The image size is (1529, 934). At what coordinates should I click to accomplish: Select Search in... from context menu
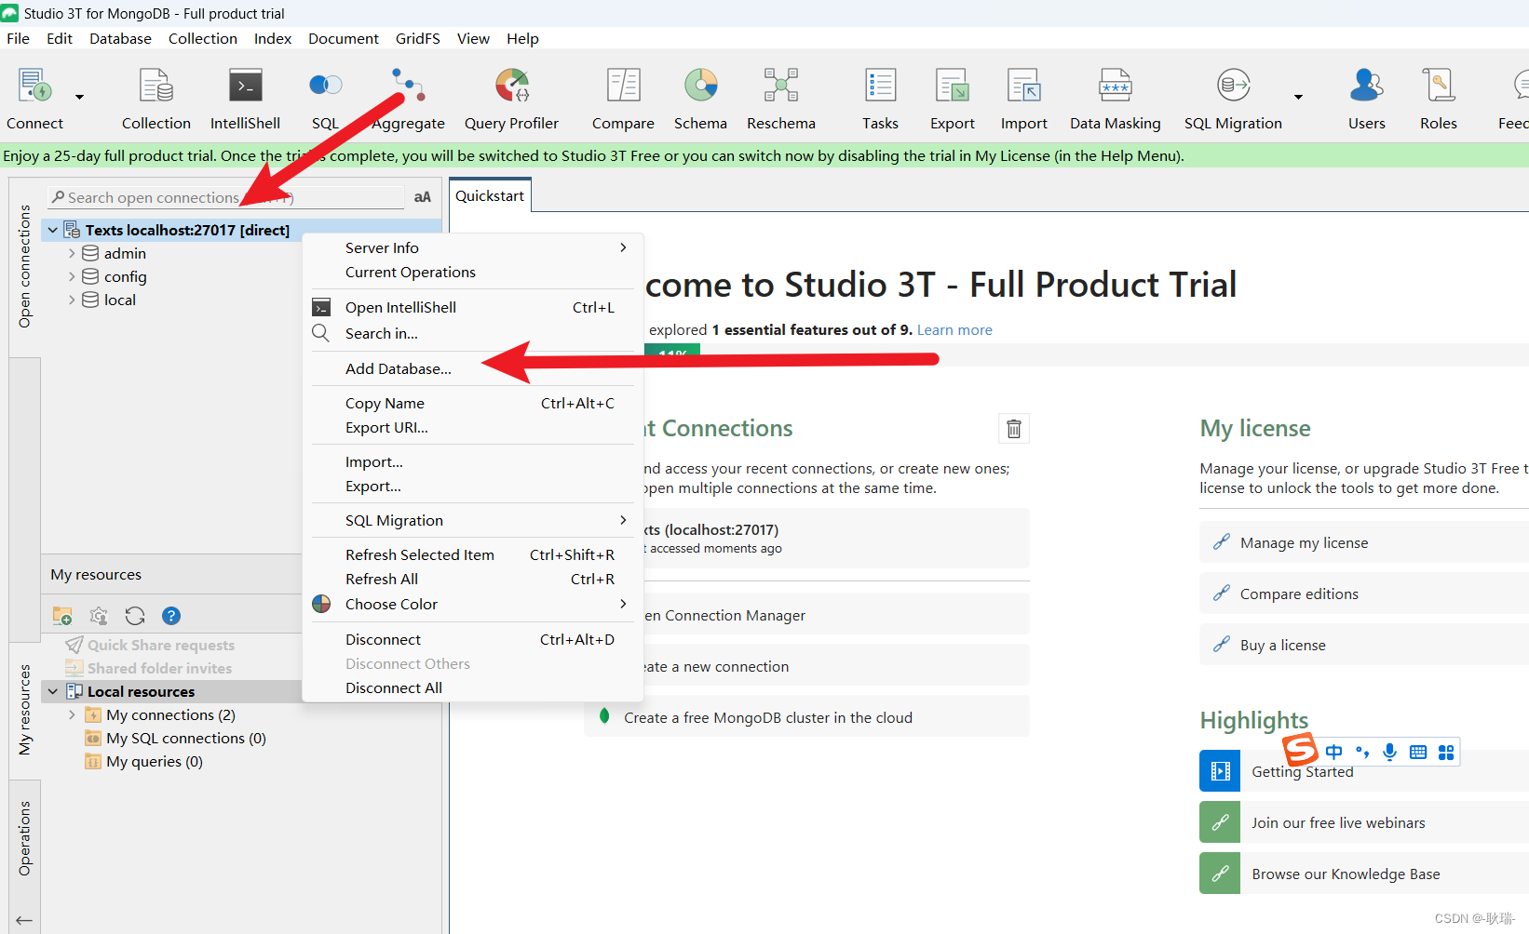[x=473, y=333]
